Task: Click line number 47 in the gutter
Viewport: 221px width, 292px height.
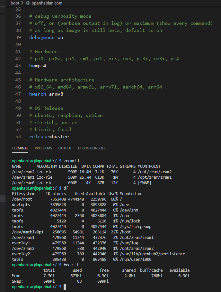Action: (x=18, y=94)
